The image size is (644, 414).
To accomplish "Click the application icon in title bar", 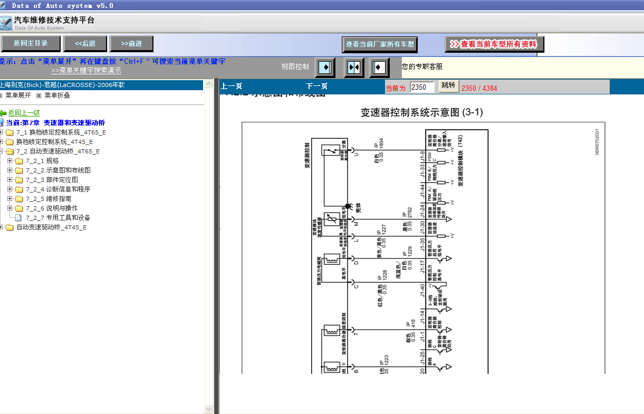I will point(3,6).
